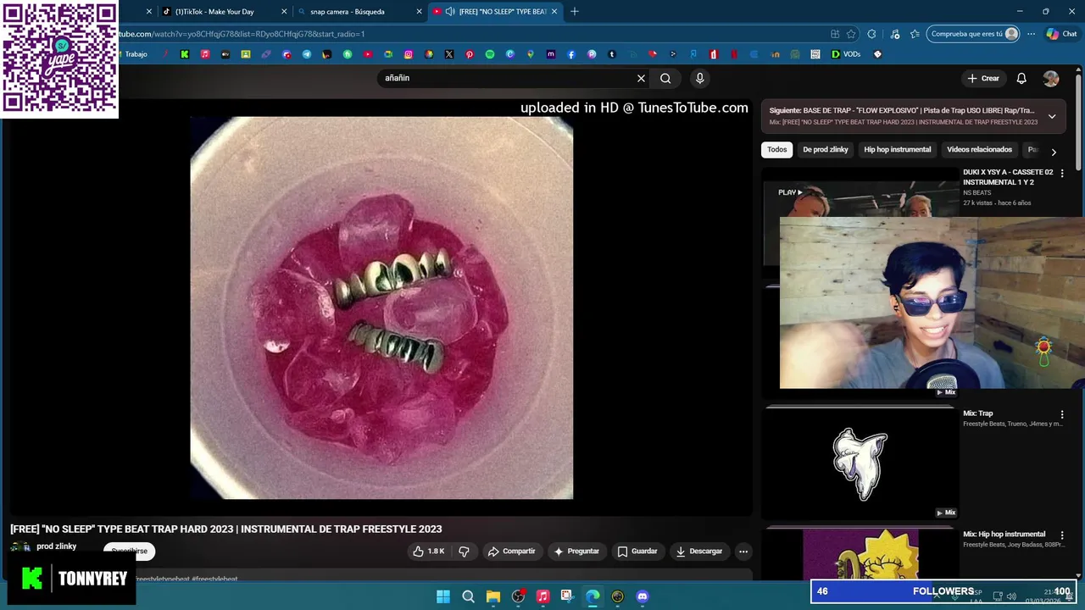Select the Todos filter chip
This screenshot has height=610, width=1085.
[777, 150]
